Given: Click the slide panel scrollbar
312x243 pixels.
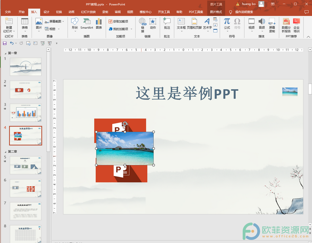Looking at the screenshot, I should (48, 101).
